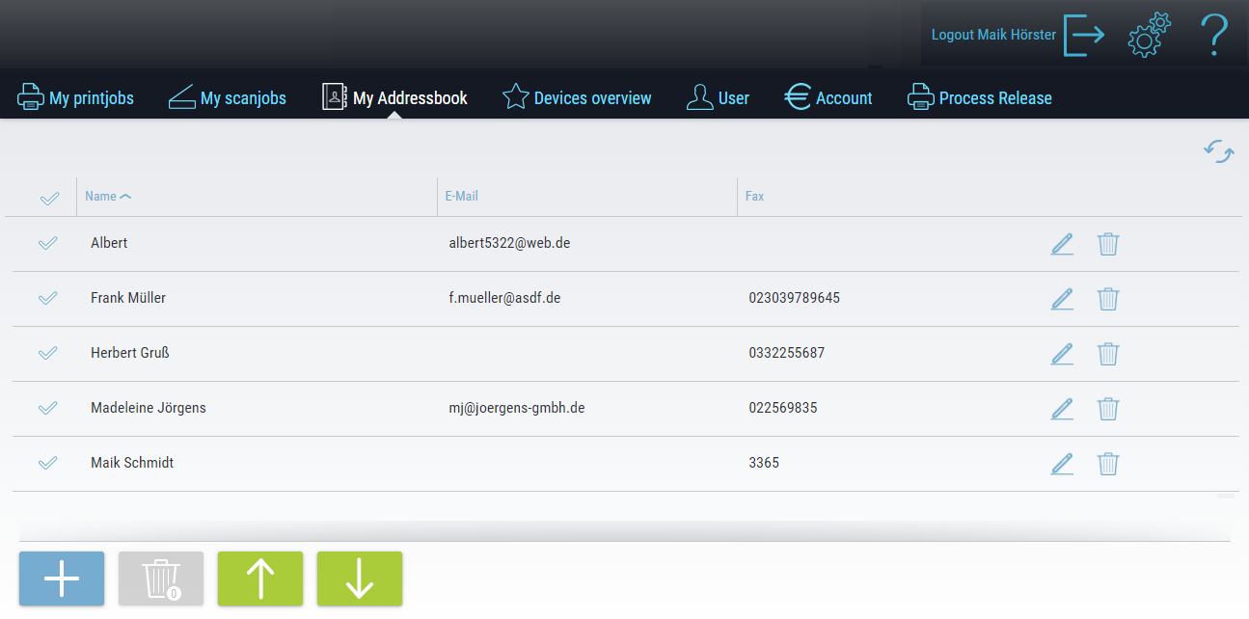This screenshot has width=1249, height=619.
Task: Click the green down arrow button
Action: click(360, 579)
